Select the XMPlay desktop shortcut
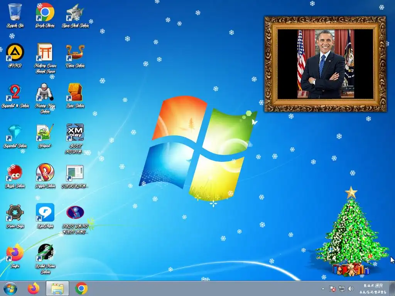 coord(75,139)
